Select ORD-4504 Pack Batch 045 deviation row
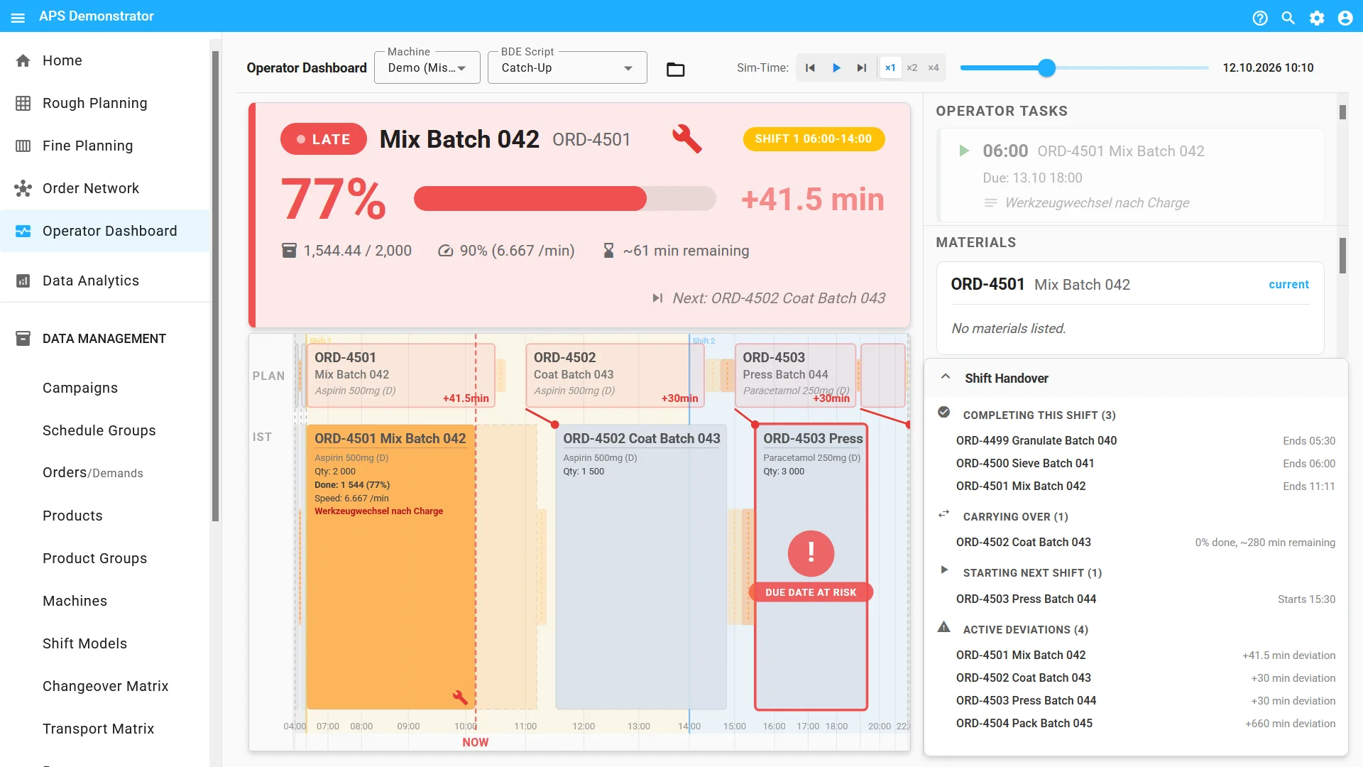The image size is (1363, 767). 1145,723
